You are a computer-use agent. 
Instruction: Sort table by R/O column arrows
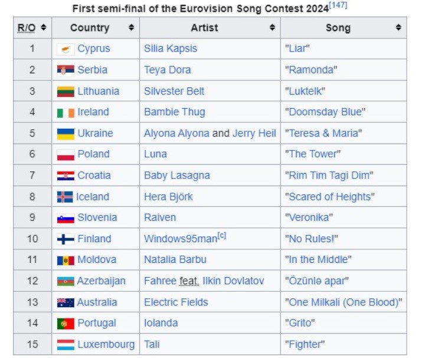[x=43, y=28]
